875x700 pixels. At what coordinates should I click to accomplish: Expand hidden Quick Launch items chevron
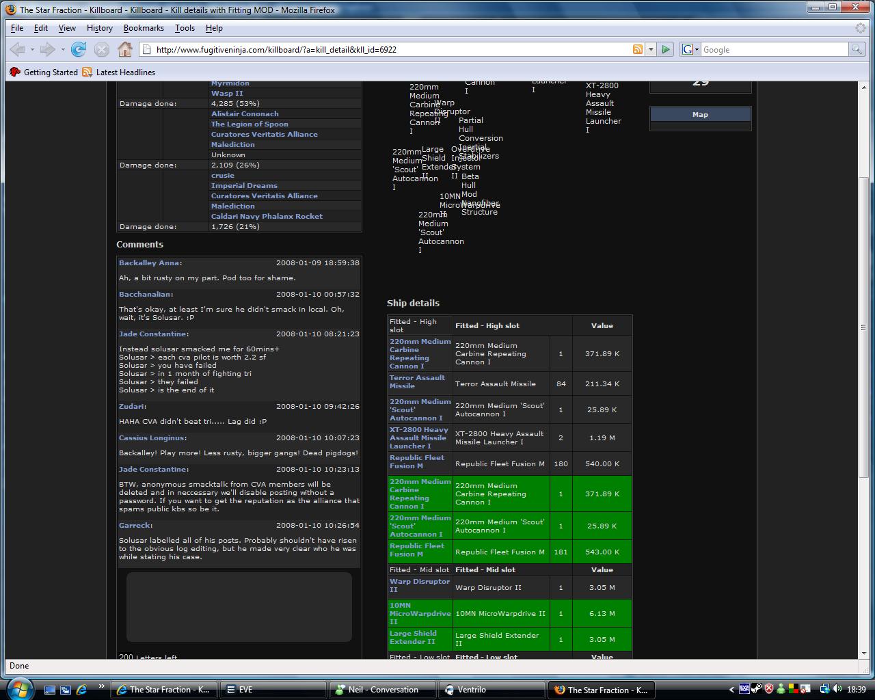point(101,686)
